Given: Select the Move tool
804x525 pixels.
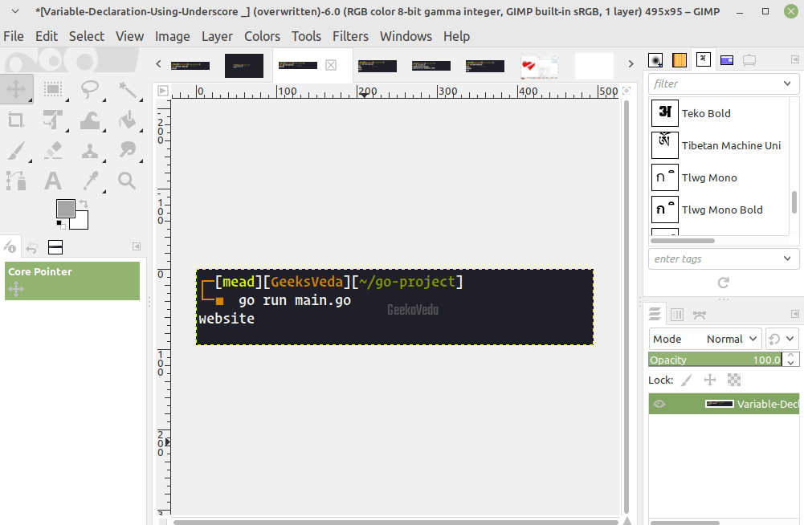Looking at the screenshot, I should click(x=16, y=89).
